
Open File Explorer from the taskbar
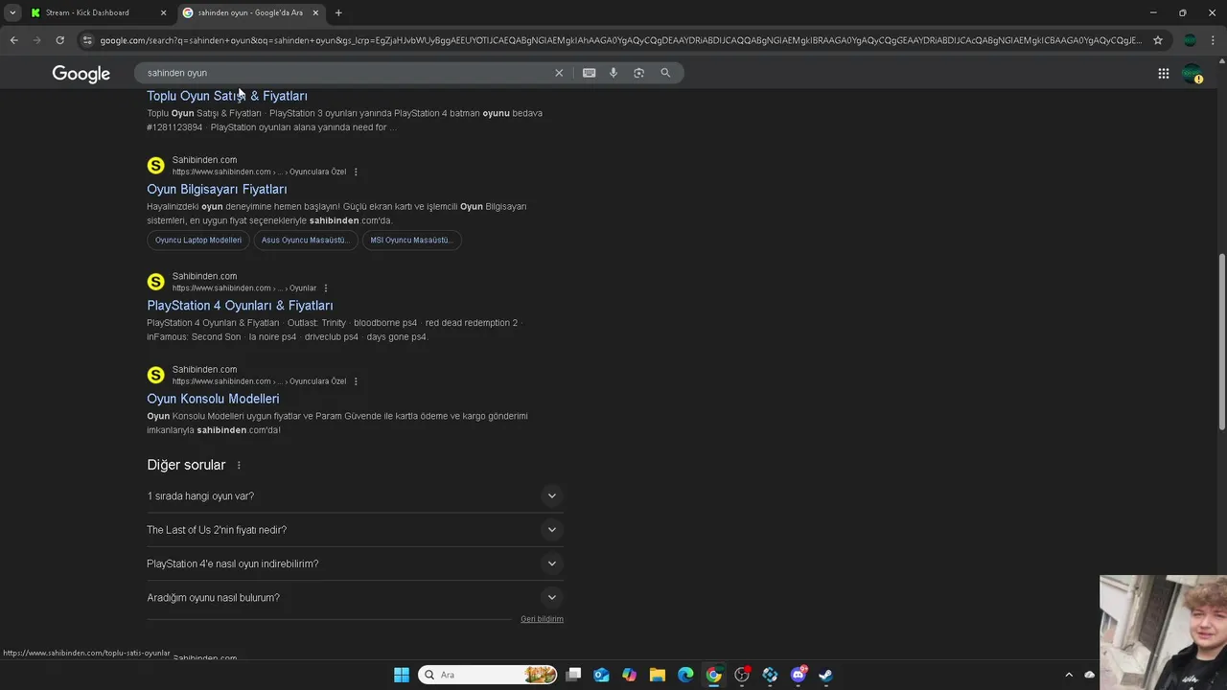pos(658,675)
